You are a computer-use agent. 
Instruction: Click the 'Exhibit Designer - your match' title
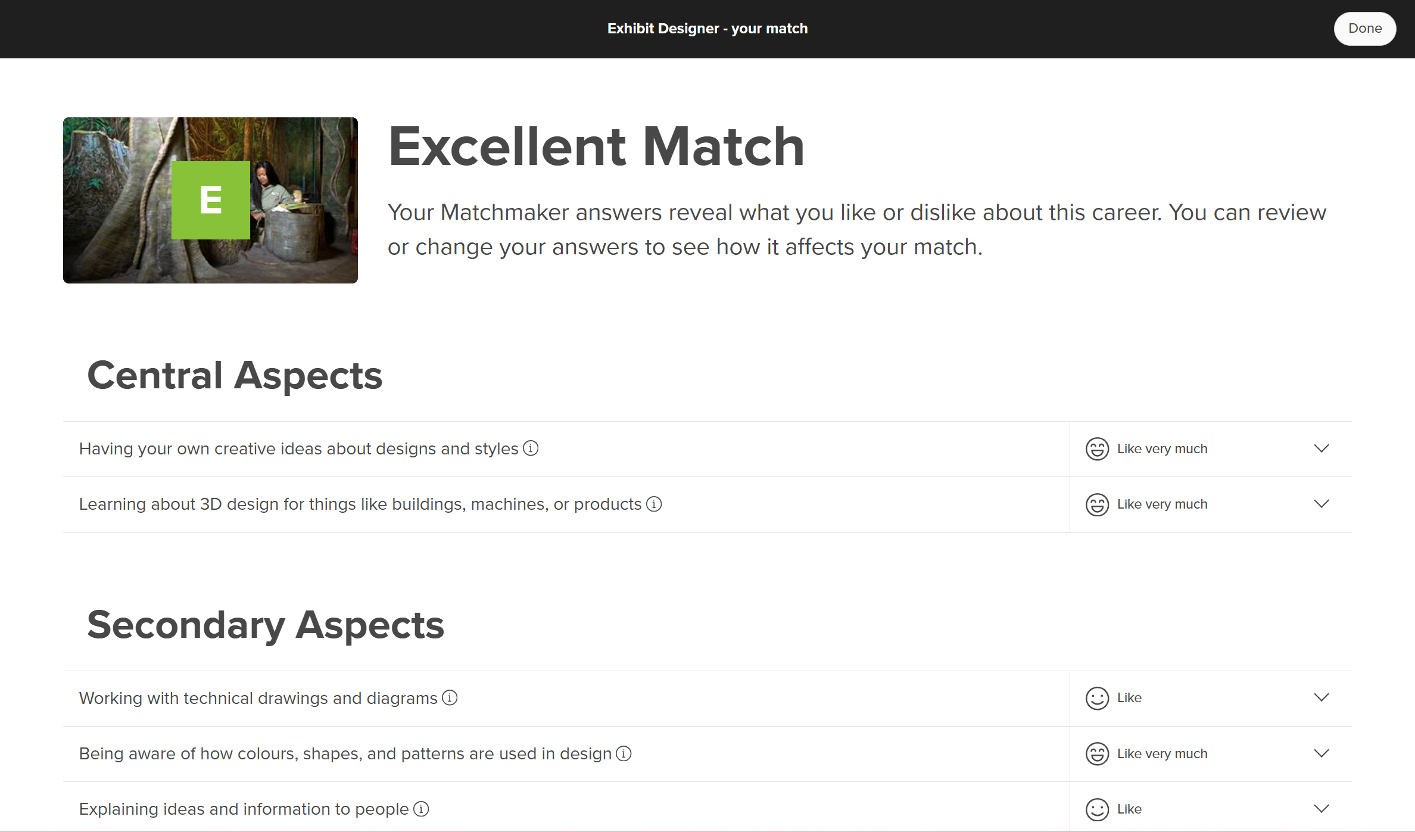[x=708, y=29]
